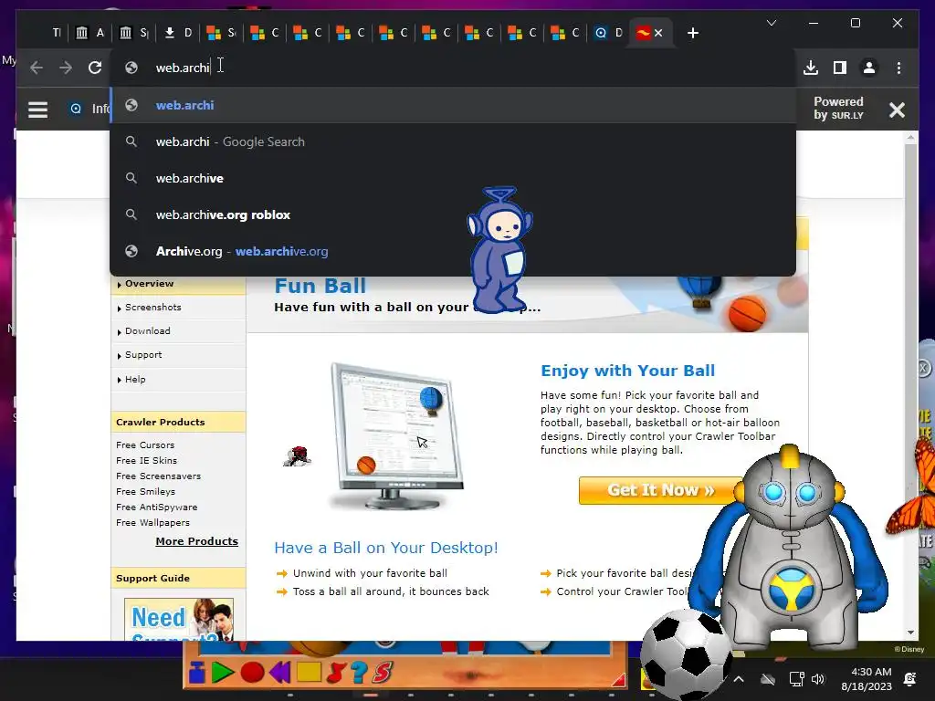Screen dimensions: 935x701
Task: Close the active browser tab
Action: [658, 34]
